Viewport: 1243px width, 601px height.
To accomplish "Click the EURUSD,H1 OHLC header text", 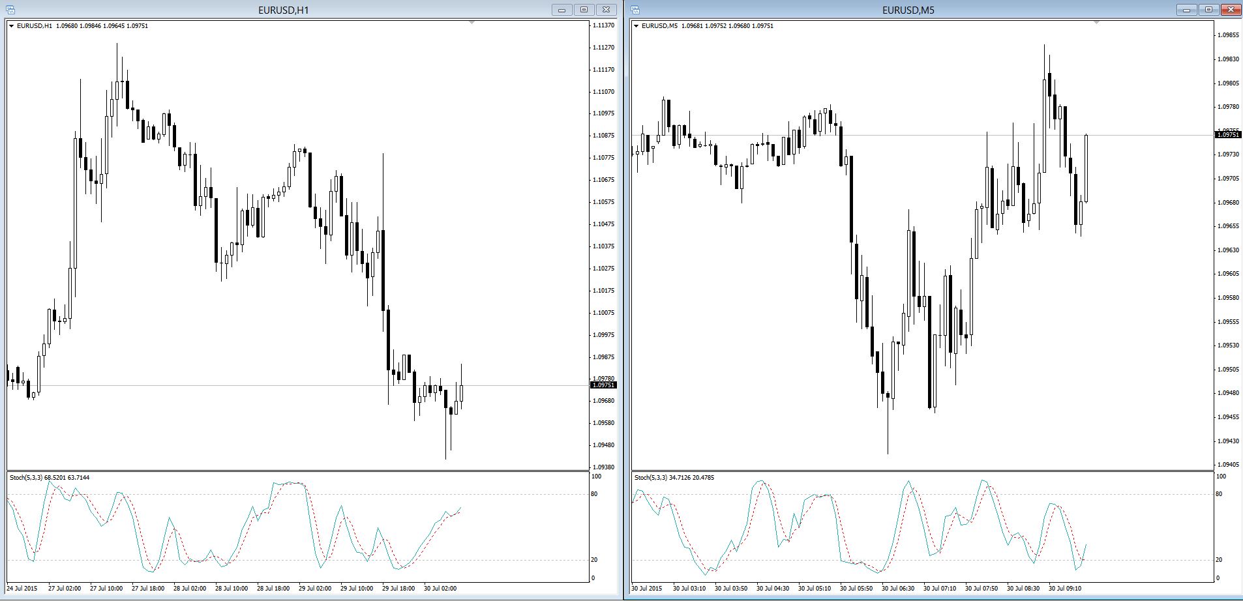I will [x=83, y=26].
